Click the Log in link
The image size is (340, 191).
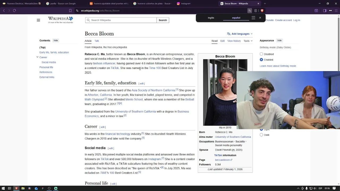pos(297,20)
